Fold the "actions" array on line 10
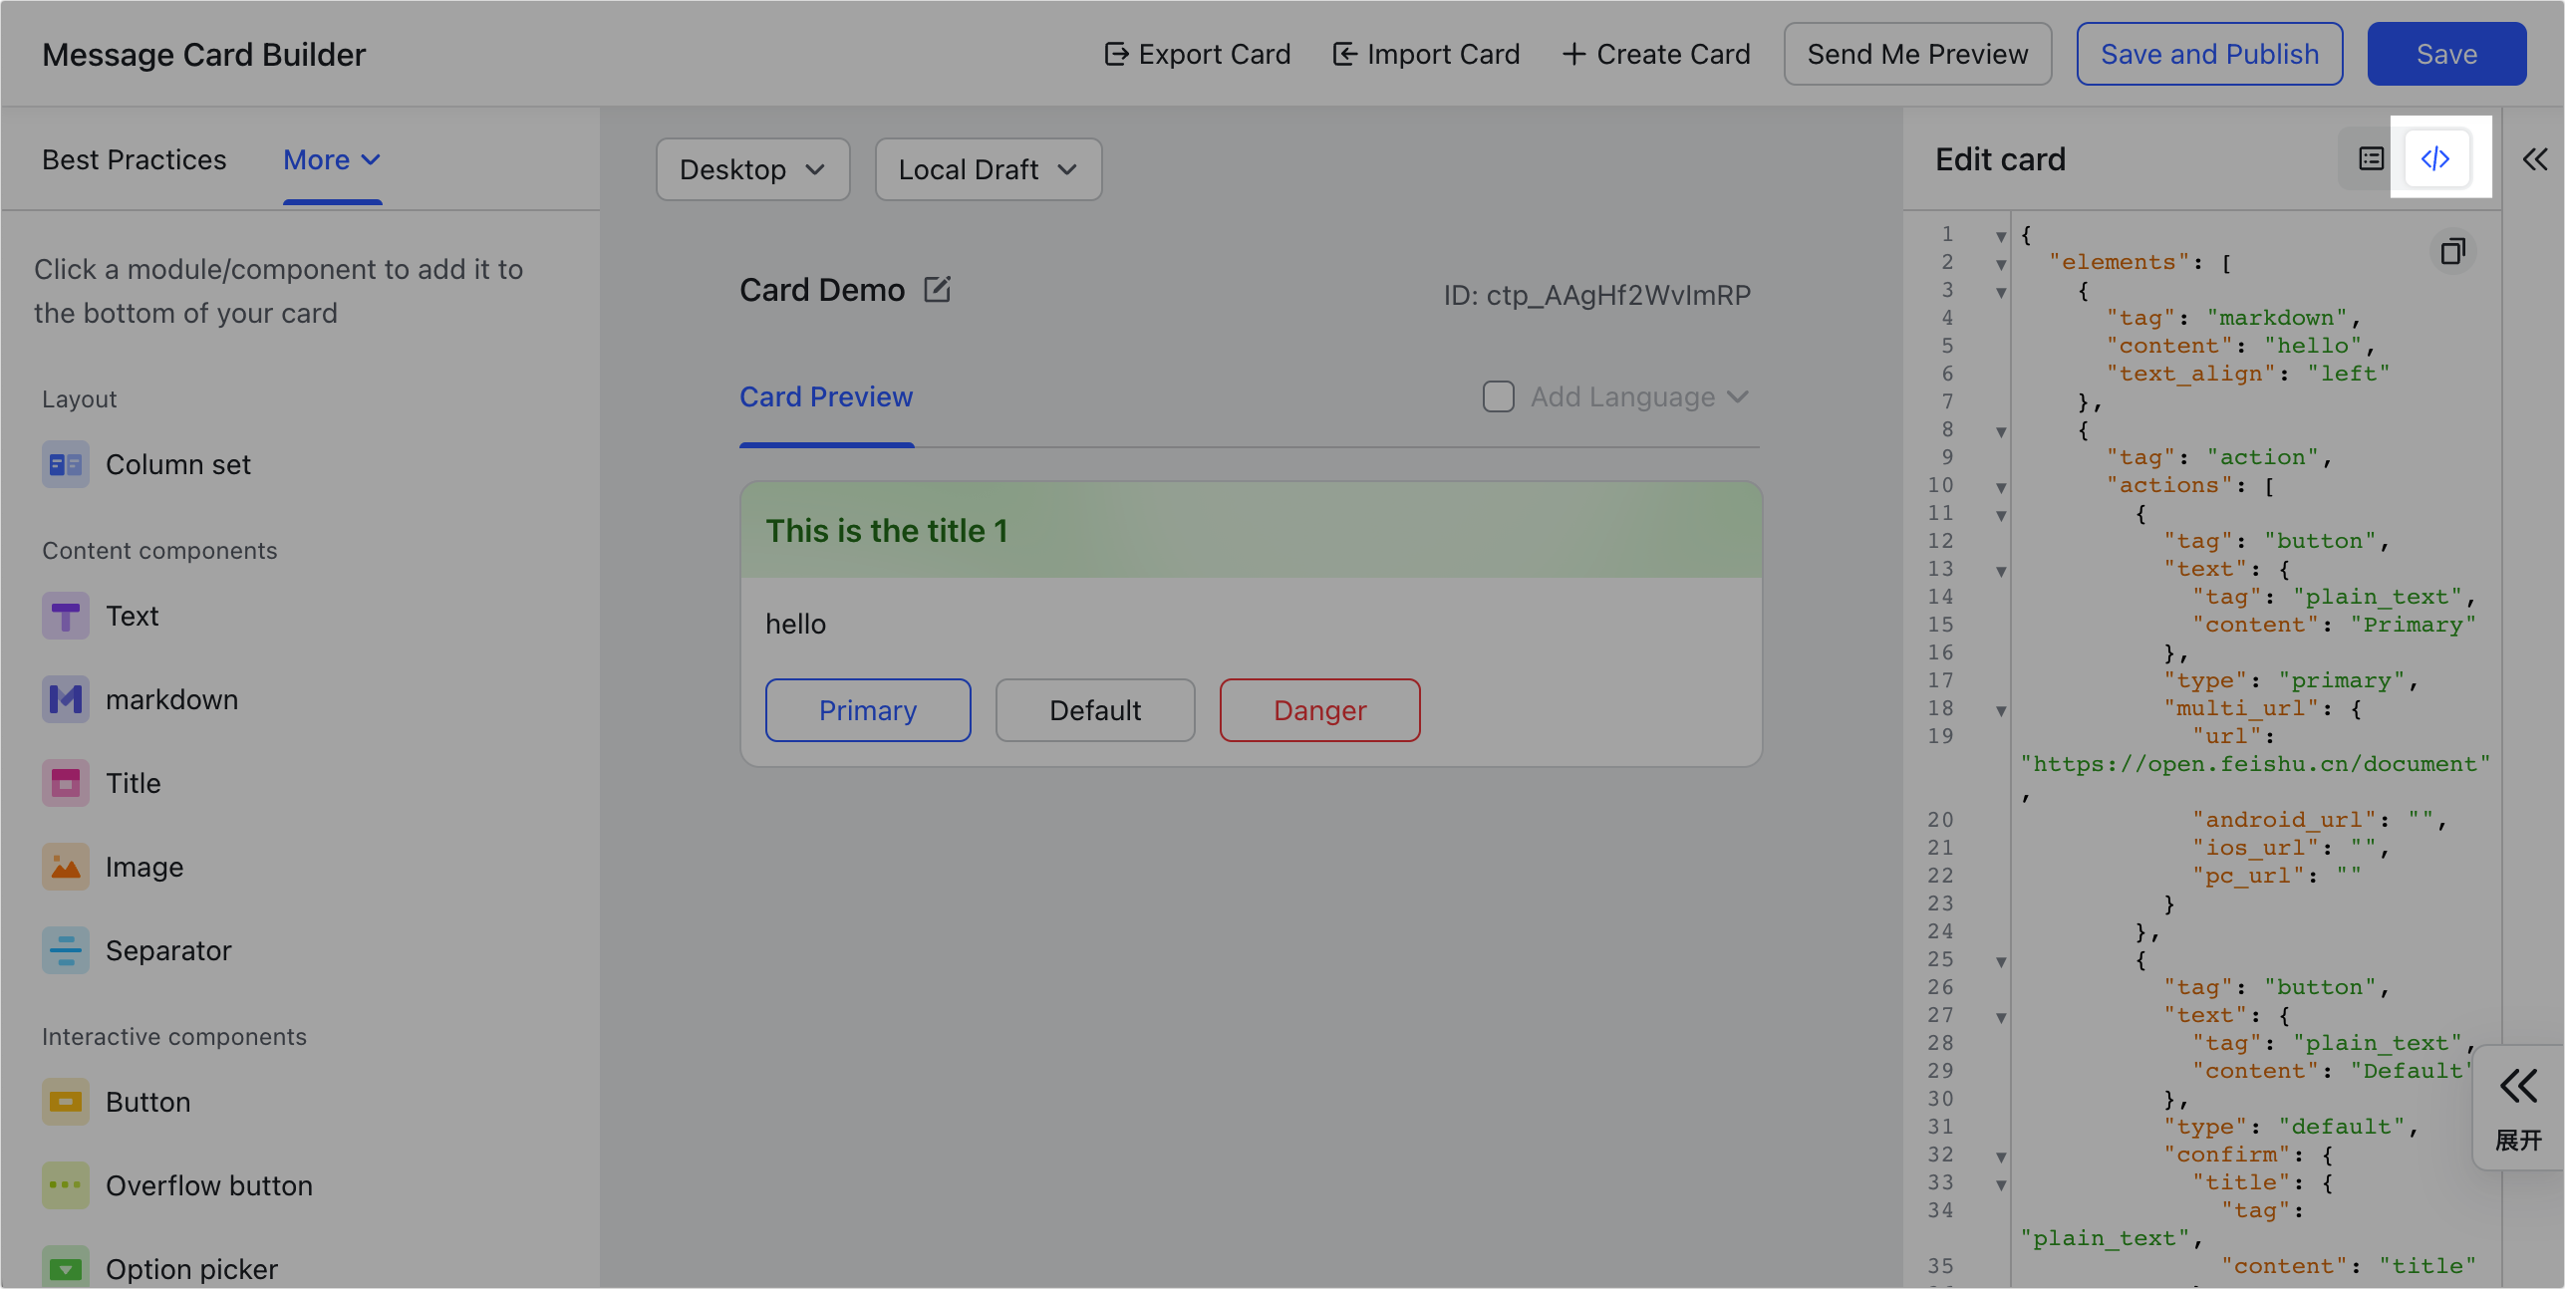Viewport: 2565px width, 1289px height. pyautogui.click(x=2001, y=487)
